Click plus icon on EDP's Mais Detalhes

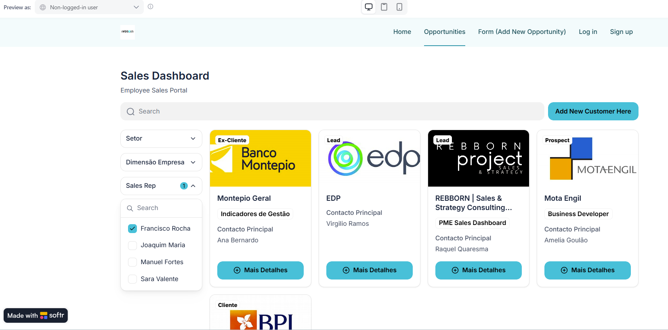click(346, 270)
